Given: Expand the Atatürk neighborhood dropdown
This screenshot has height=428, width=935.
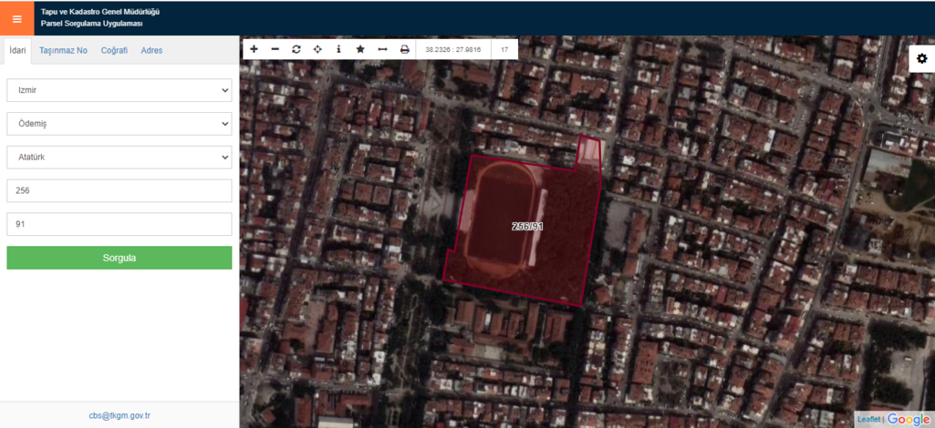Looking at the screenshot, I should [119, 158].
